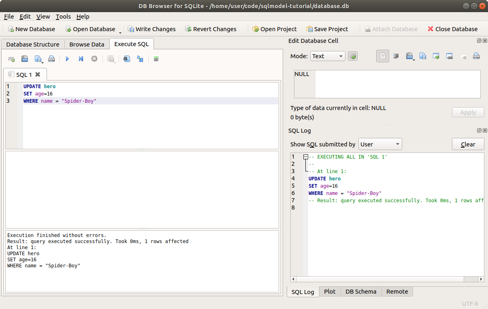Open the Save SQL file dropdown arrow

tap(42, 62)
